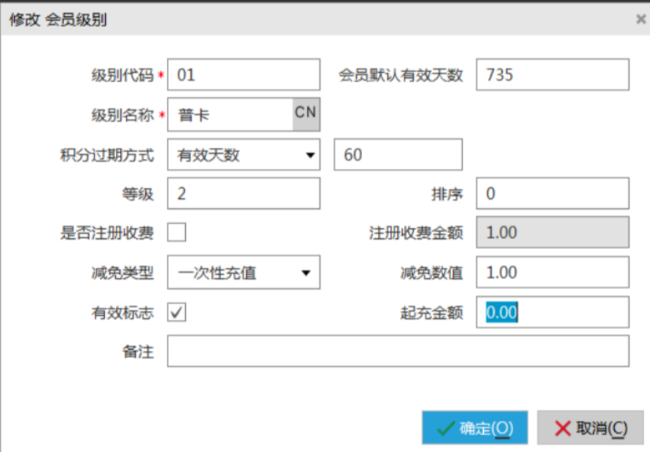Screen dimensions: 650x452
Task: Click the disabled 注册收费金额 field
Action: point(552,233)
